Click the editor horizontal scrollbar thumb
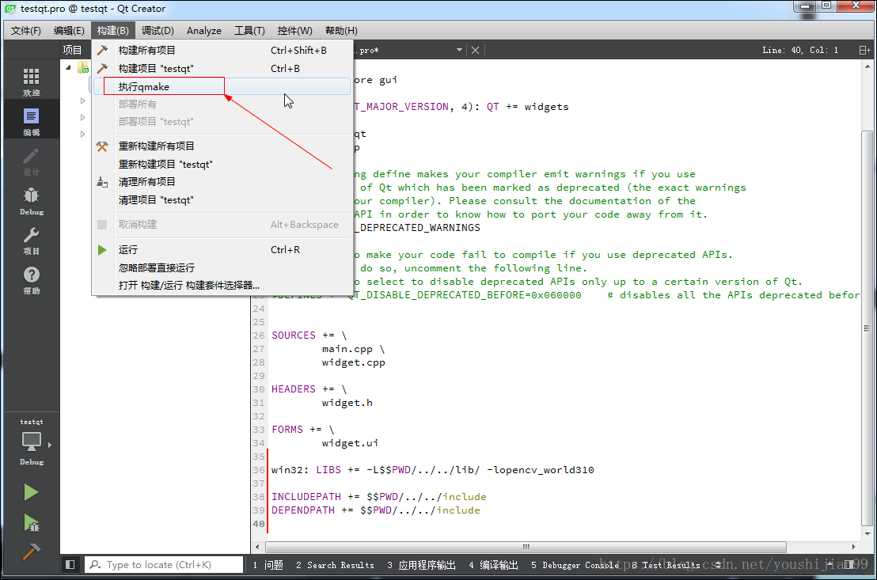Viewport: 877px width, 580px height. coord(526,547)
